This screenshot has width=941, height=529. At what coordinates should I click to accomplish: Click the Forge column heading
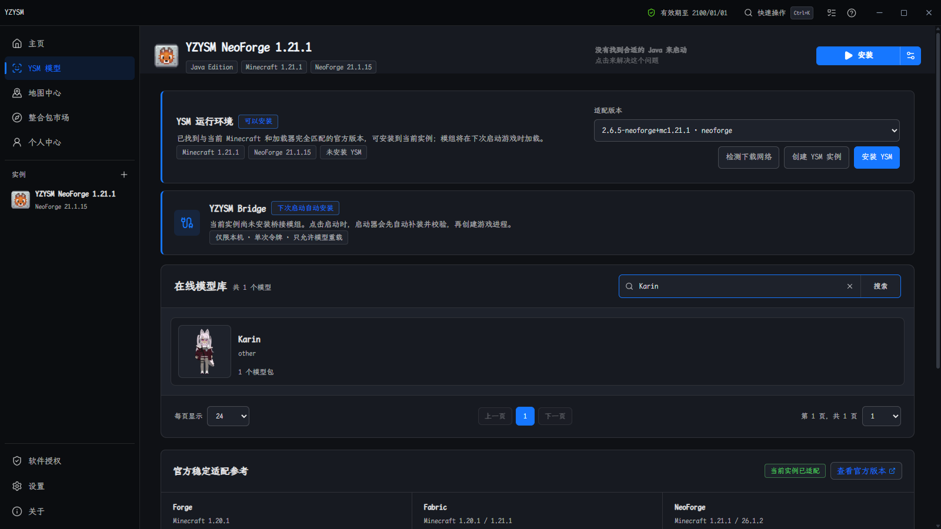(x=182, y=507)
